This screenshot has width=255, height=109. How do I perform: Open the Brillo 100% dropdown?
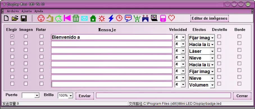[71, 96]
